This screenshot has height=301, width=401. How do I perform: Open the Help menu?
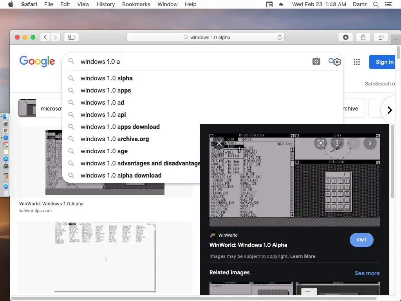tap(191, 4)
